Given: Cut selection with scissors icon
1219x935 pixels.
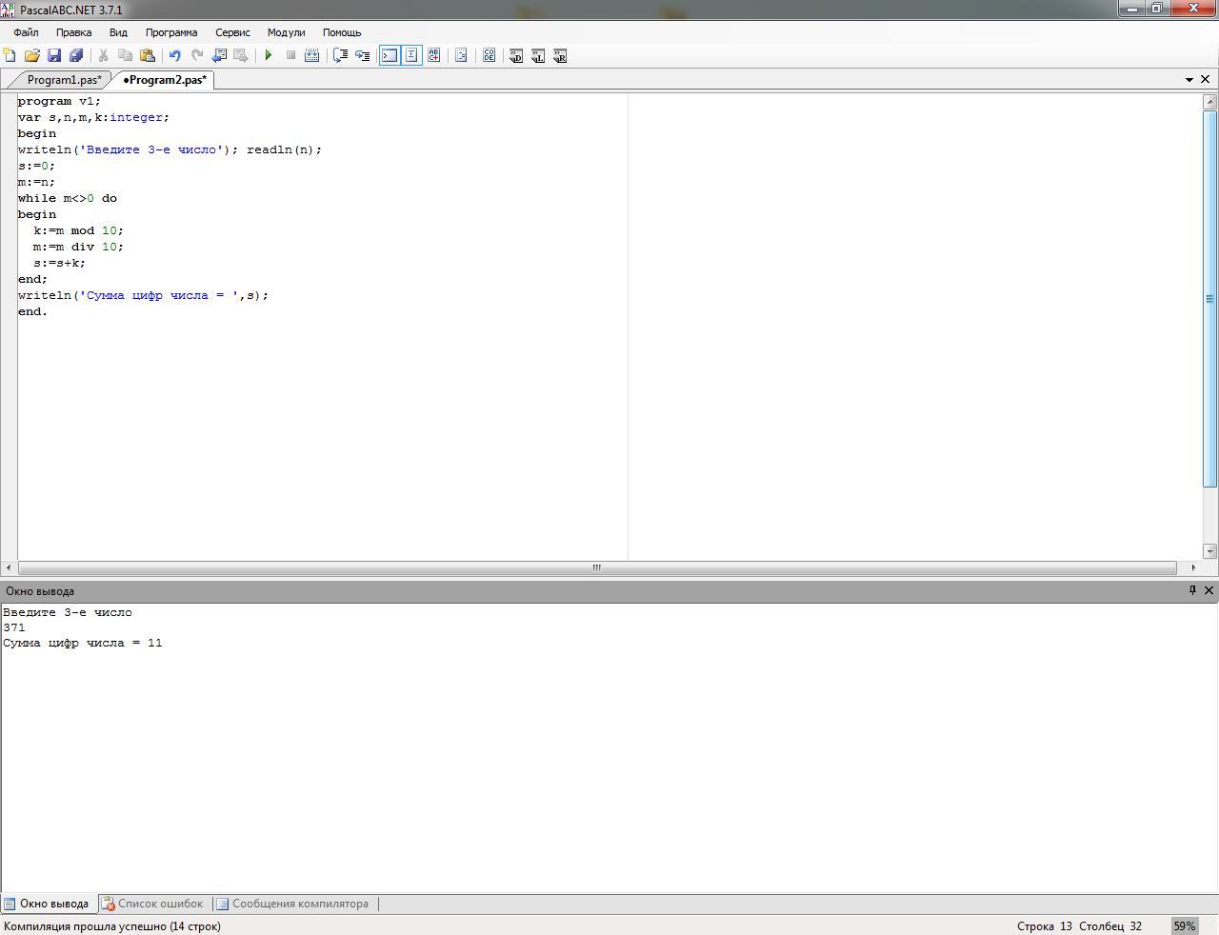Looking at the screenshot, I should click(x=103, y=55).
